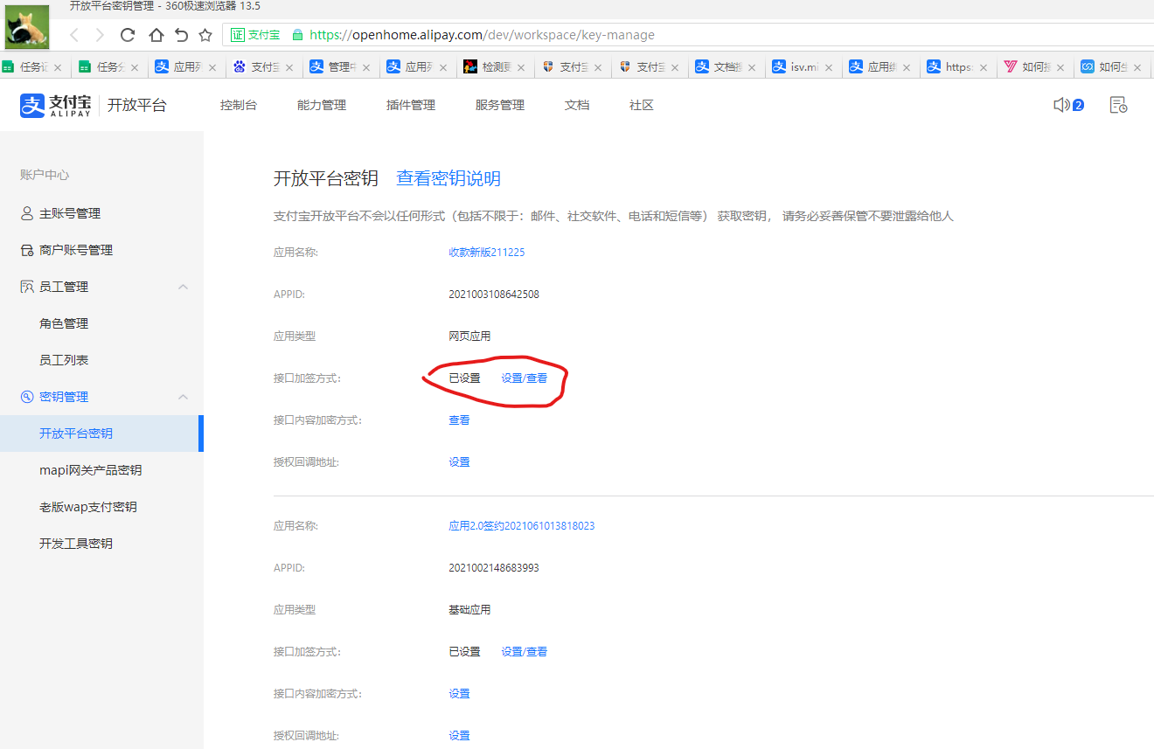Open 控制台 in the top navigation
The image size is (1154, 749).
click(x=239, y=105)
